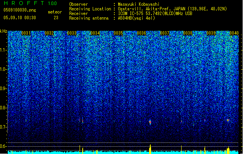
Task: Select the meteor count value 23
Action: 56,18
